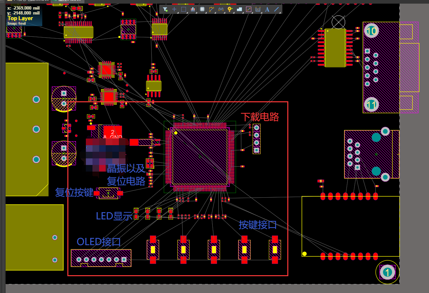429x293 pixels.
Task: Choose the Place Dimension tool
Action: pyautogui.click(x=258, y=10)
